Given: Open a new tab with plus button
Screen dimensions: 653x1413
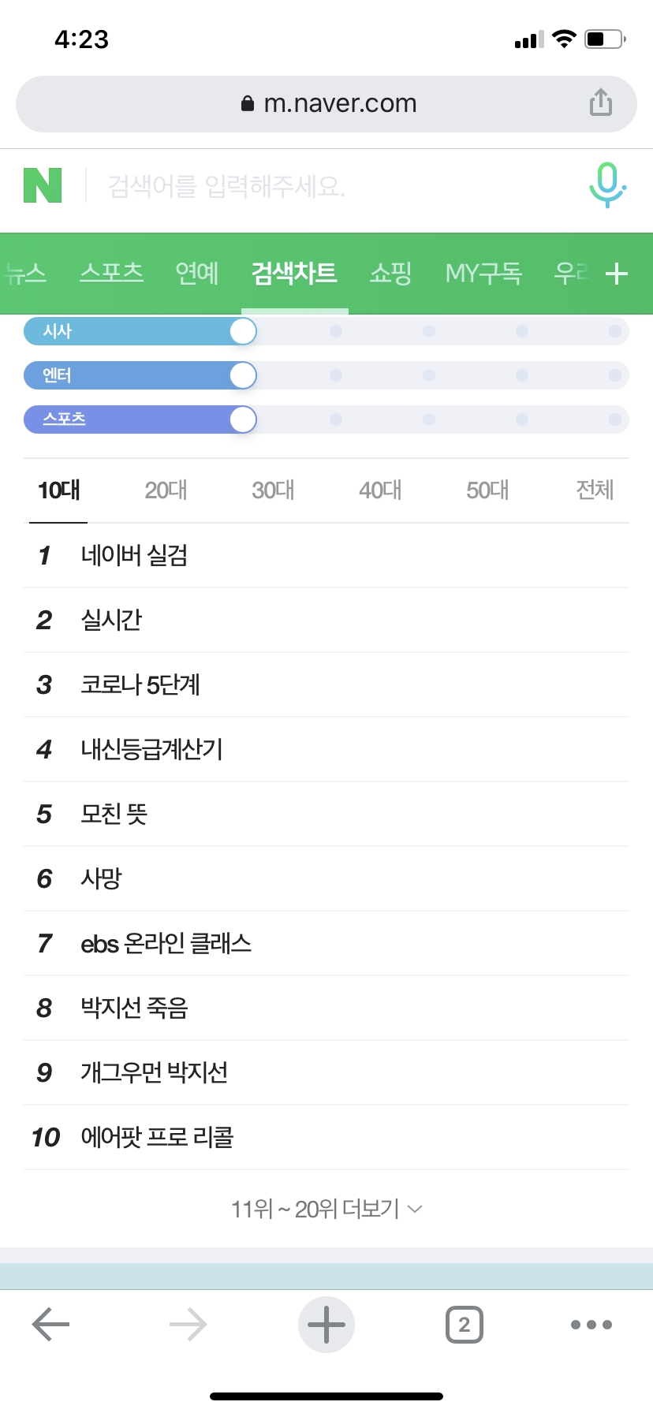Looking at the screenshot, I should (326, 1325).
